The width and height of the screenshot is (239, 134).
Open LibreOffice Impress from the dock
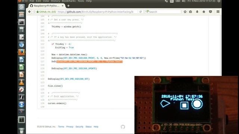[22, 74]
